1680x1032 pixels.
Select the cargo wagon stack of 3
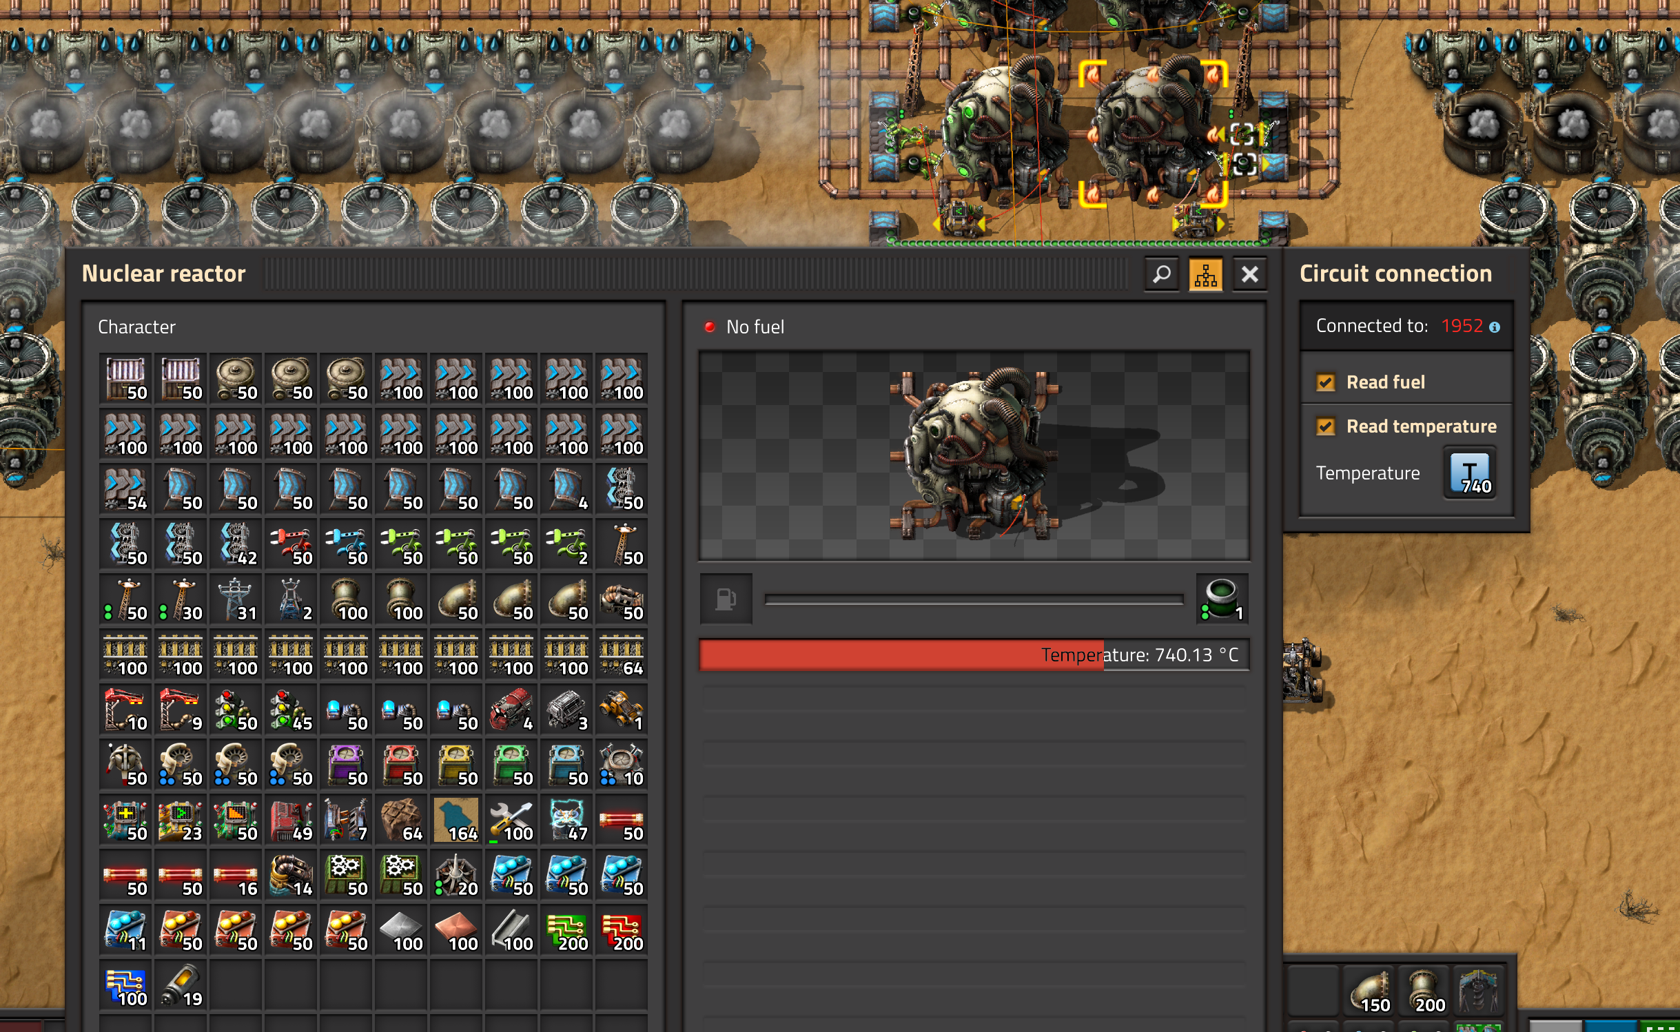[566, 709]
